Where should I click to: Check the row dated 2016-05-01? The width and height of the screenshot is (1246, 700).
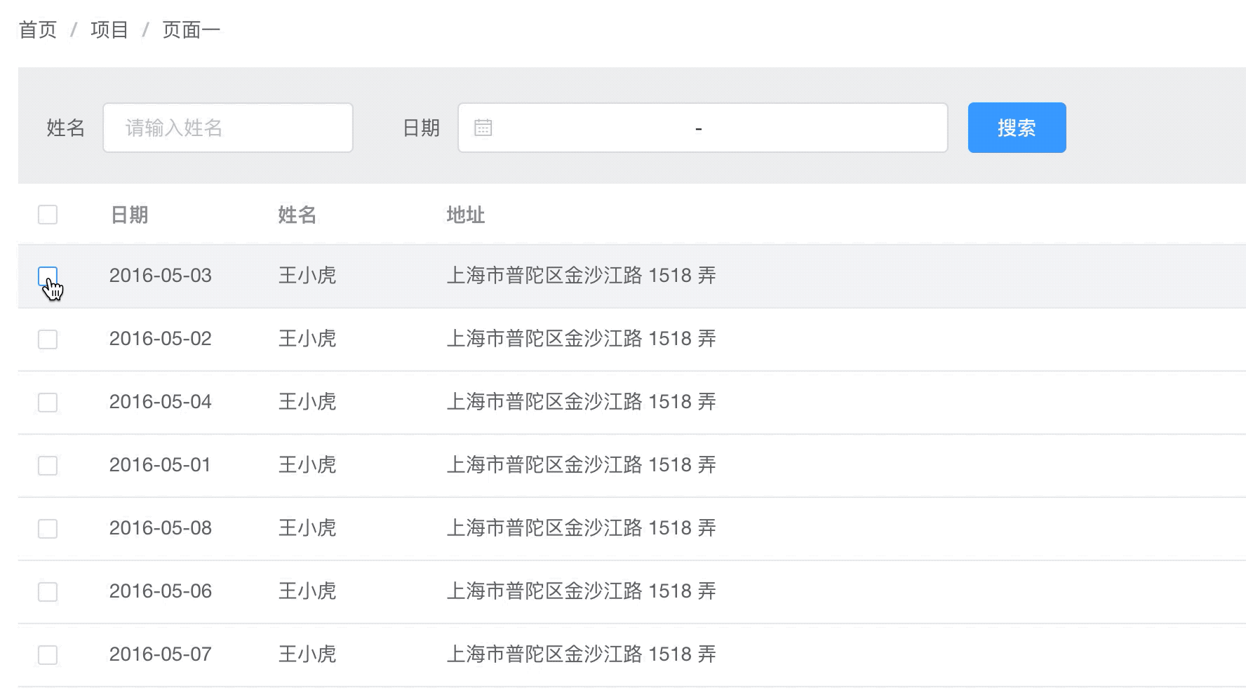(x=48, y=466)
